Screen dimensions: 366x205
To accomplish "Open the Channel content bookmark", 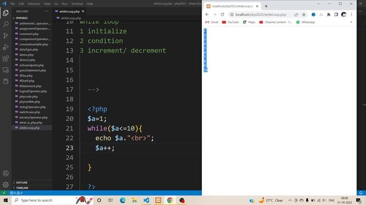I will click(276, 22).
